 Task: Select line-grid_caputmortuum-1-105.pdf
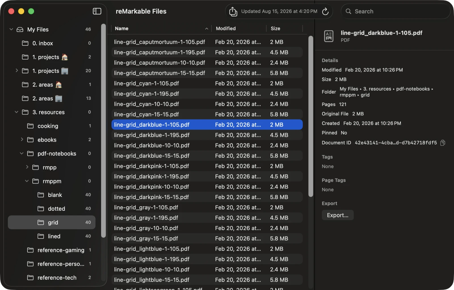207,42
